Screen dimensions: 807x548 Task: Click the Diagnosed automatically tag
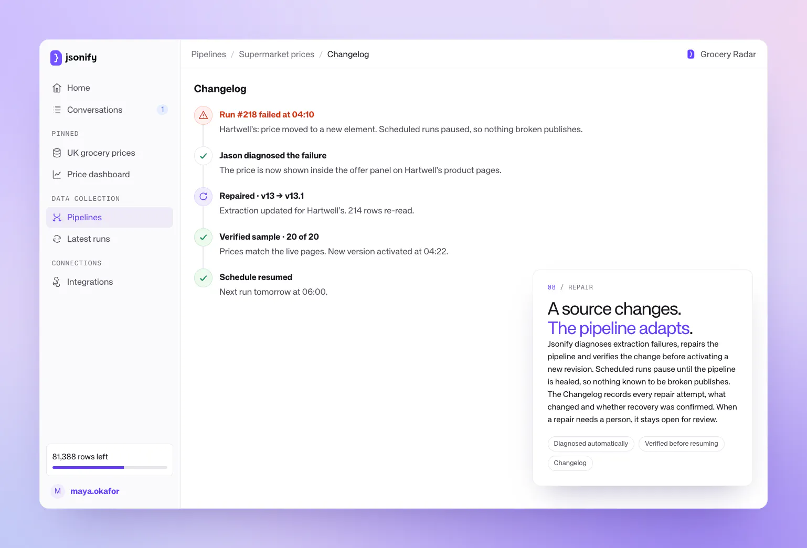591,444
